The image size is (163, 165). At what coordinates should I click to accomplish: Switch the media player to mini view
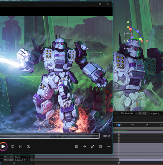[x=100, y=147]
